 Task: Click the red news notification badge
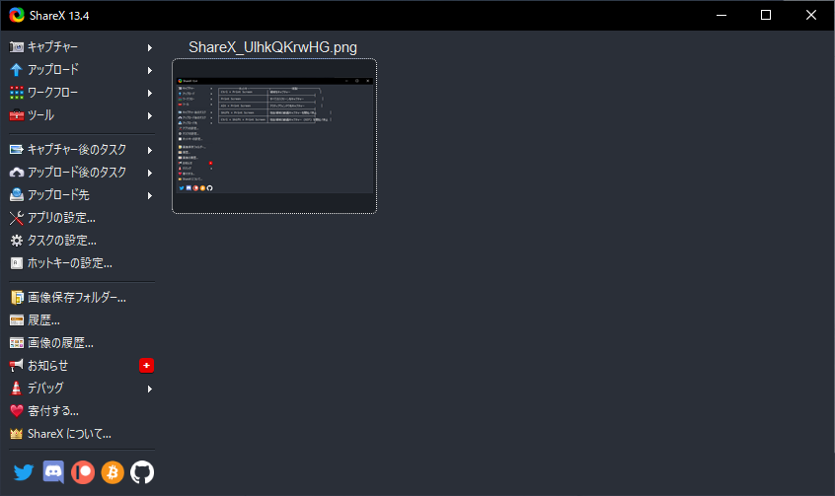click(x=146, y=366)
